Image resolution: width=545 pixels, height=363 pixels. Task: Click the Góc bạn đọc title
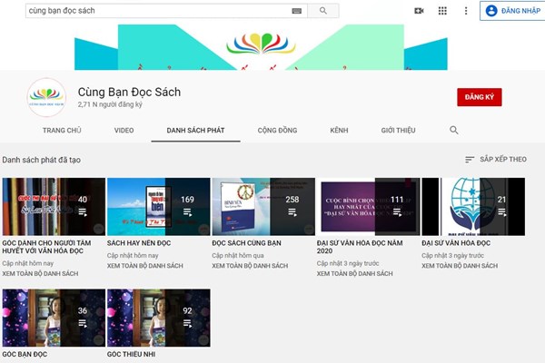tap(25, 354)
